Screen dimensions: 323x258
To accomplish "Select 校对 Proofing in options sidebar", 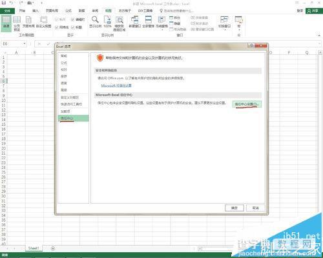I will tap(74, 70).
